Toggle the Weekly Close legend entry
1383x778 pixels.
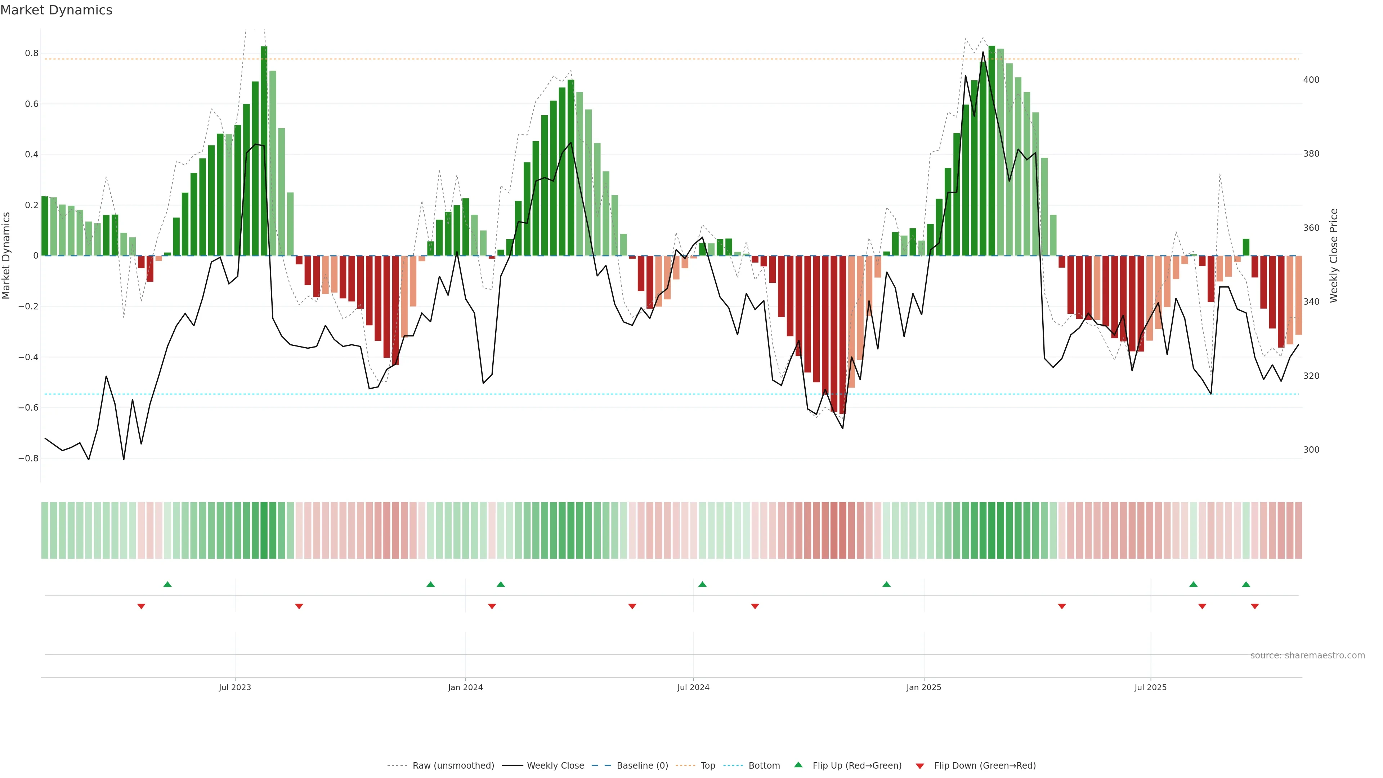[555, 766]
